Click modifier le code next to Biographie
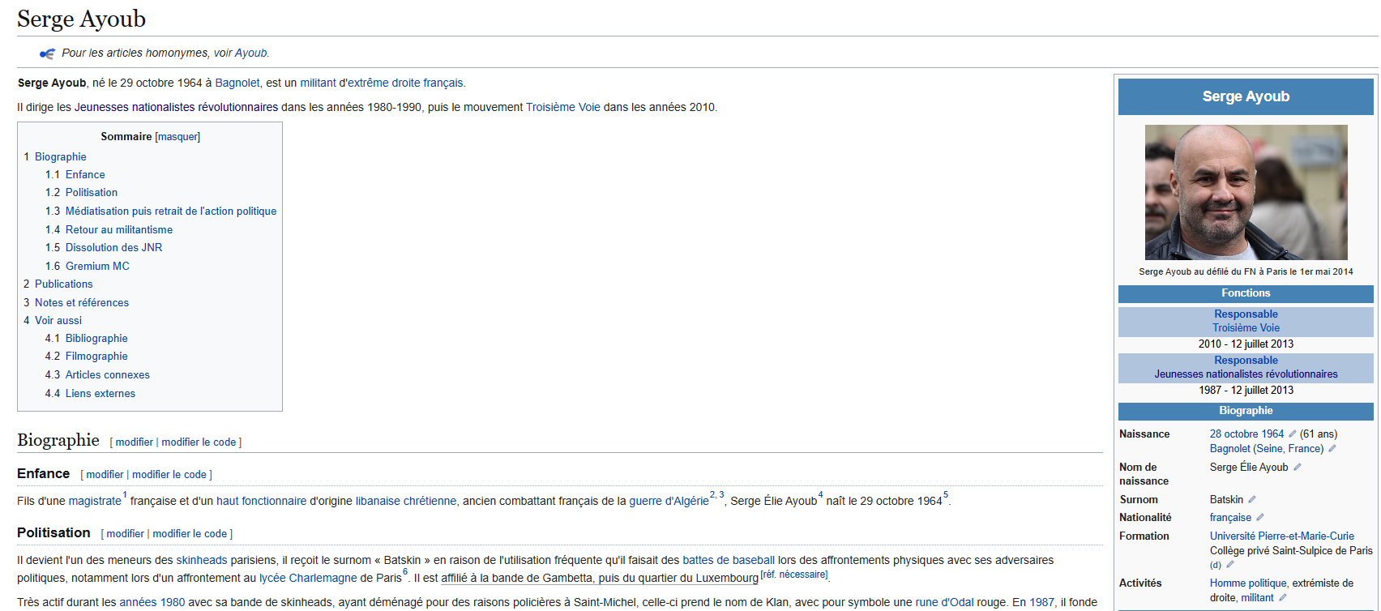 pos(199,442)
